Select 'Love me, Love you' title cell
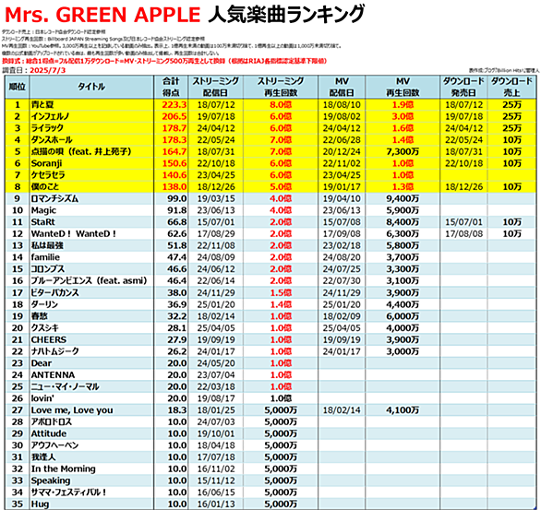Screen dimensions: 541x510 point(91,410)
